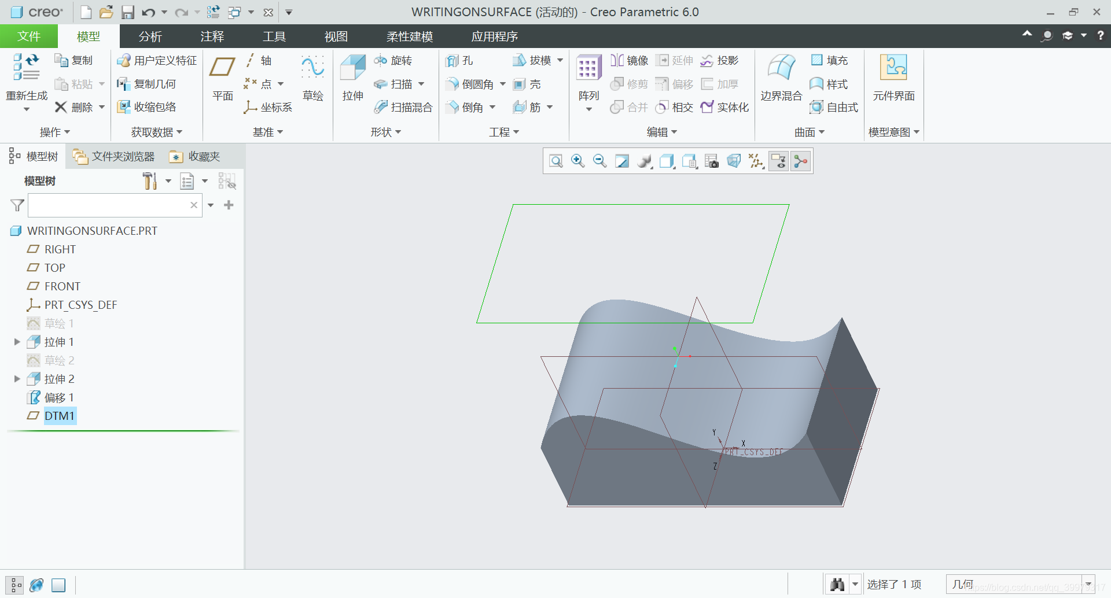Click the Intersect (相交) tool

click(674, 107)
